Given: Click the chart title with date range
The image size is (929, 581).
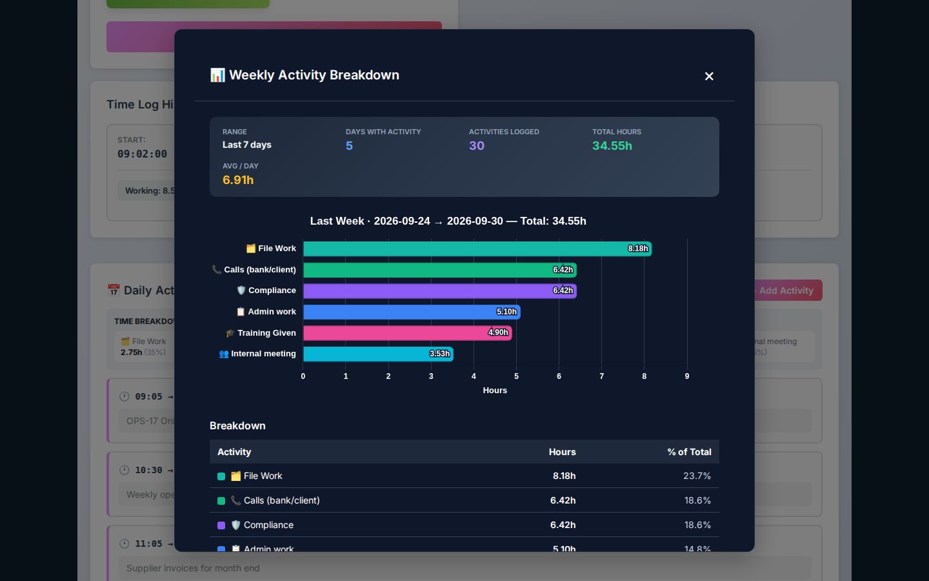Looking at the screenshot, I should [448, 221].
